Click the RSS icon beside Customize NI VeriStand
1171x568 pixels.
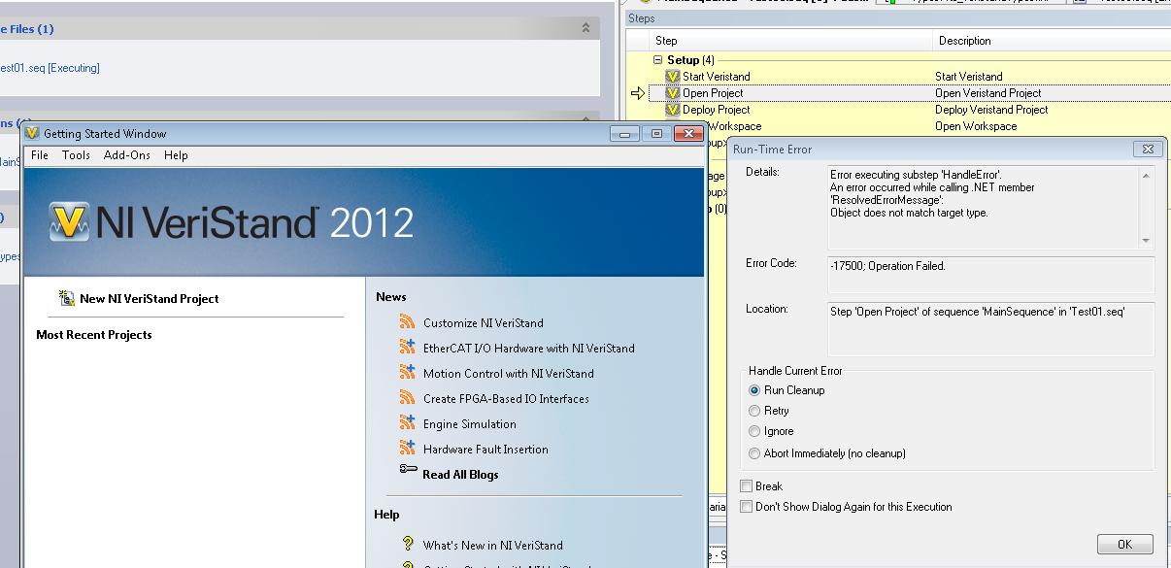click(408, 322)
